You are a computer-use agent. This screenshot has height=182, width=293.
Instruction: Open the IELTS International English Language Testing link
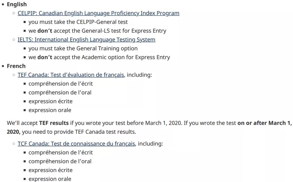pyautogui.click(x=87, y=40)
